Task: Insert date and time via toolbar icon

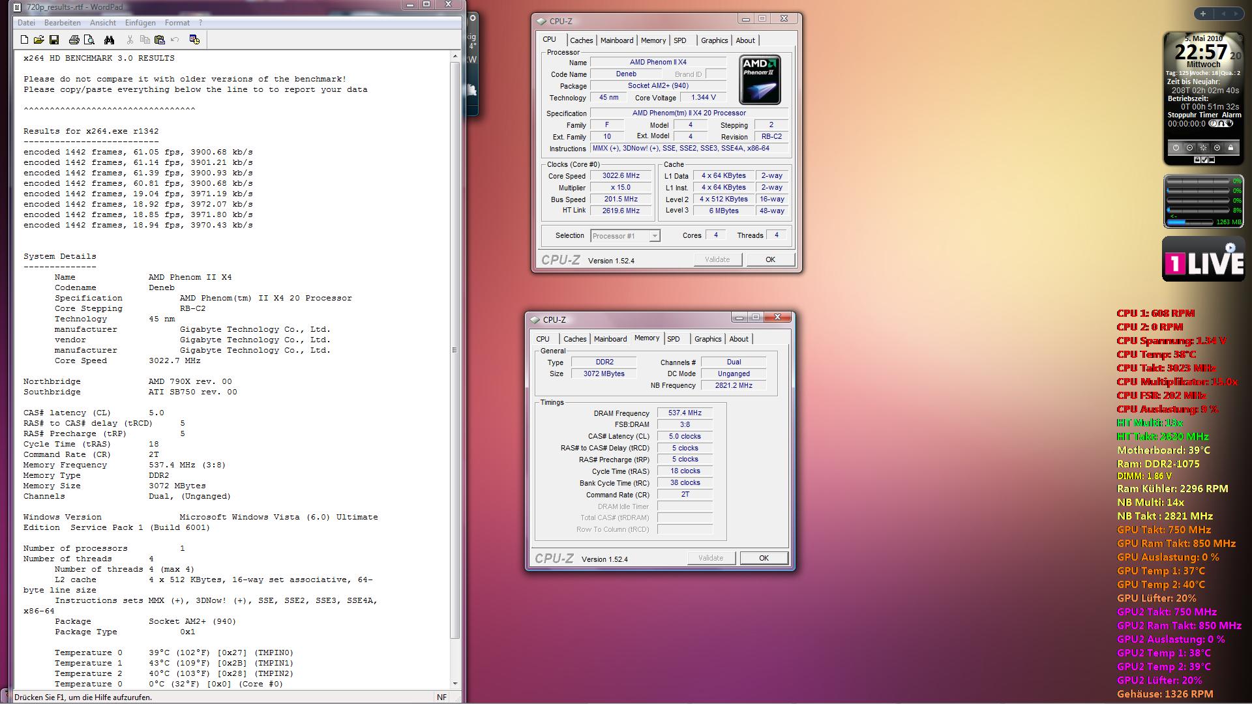Action: (x=194, y=40)
